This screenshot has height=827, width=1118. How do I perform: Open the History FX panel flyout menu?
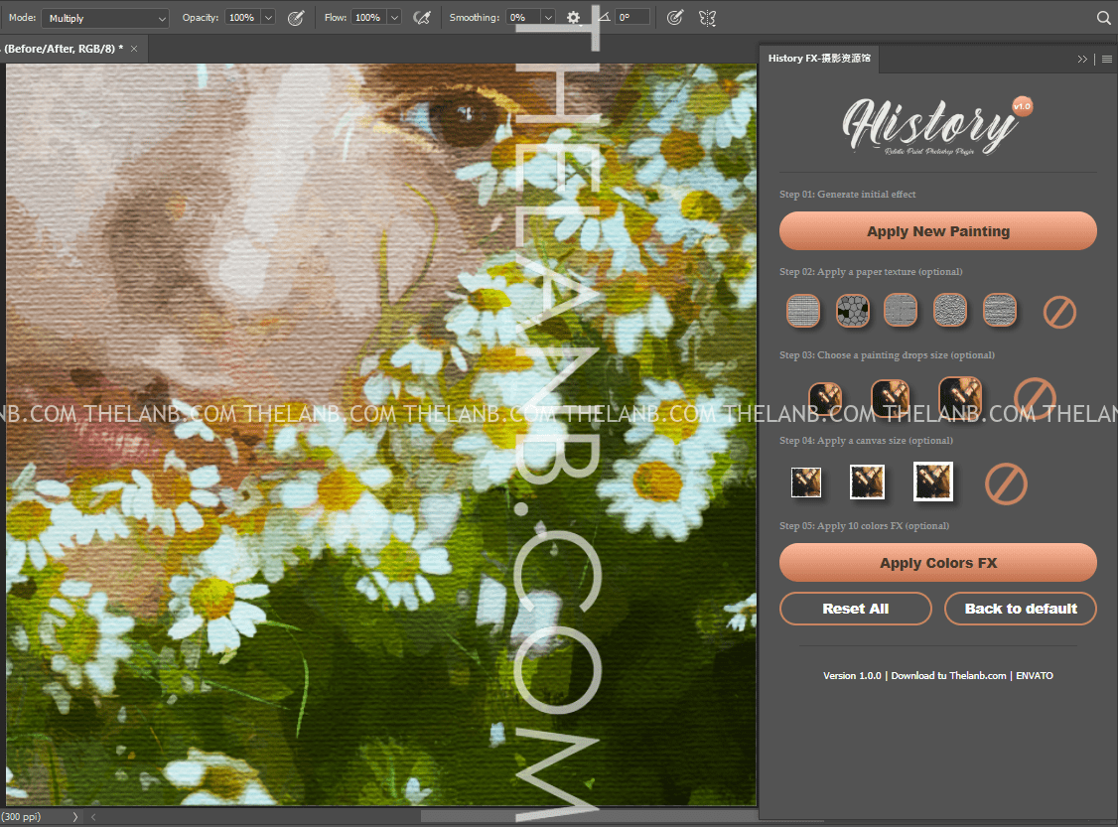click(x=1106, y=60)
